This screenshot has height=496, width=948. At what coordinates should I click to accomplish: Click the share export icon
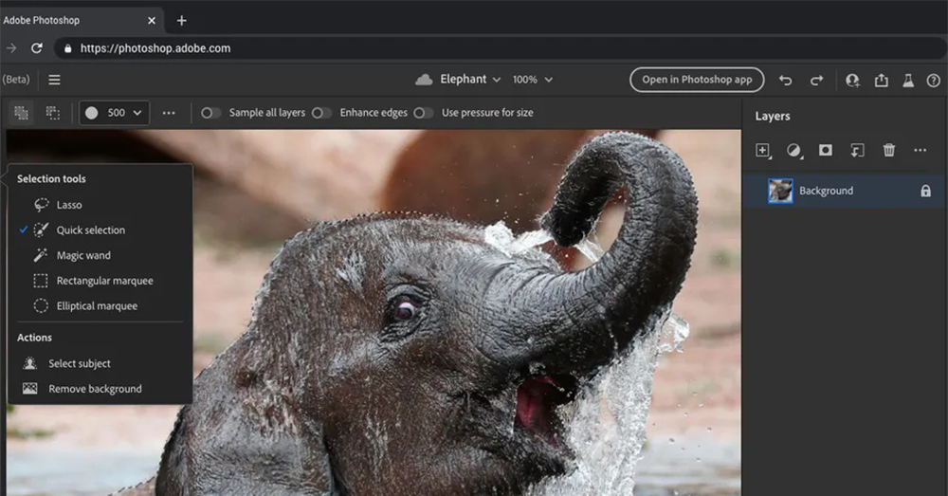pyautogui.click(x=882, y=80)
